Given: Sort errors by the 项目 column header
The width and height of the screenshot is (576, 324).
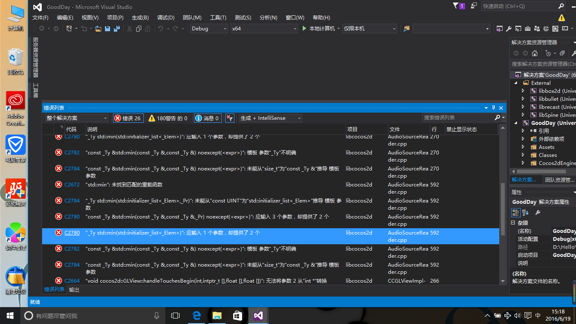Looking at the screenshot, I should (366, 129).
